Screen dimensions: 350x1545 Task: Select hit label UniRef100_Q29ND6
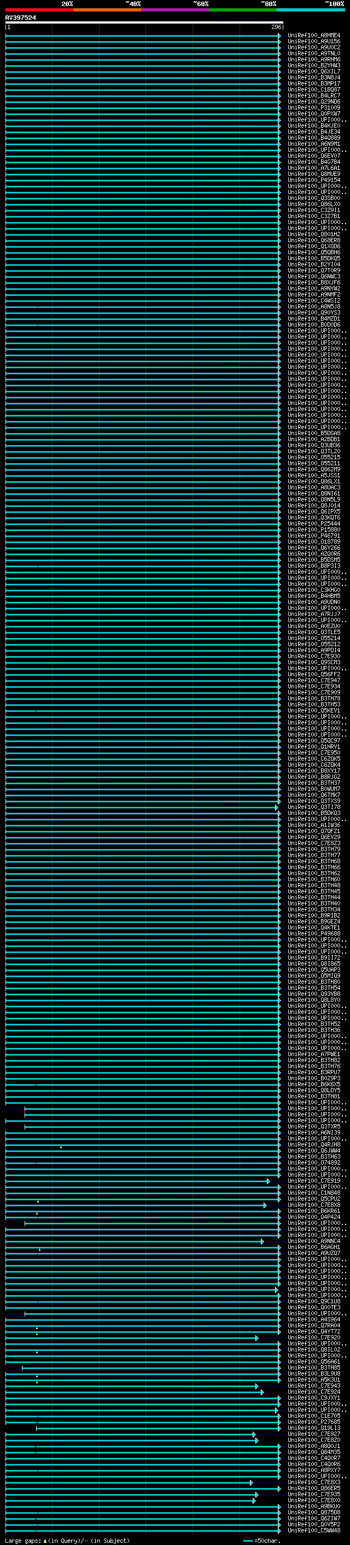(x=314, y=101)
